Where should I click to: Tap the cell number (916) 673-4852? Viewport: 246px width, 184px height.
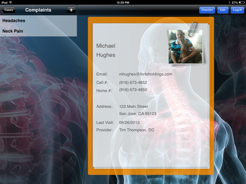click(133, 82)
